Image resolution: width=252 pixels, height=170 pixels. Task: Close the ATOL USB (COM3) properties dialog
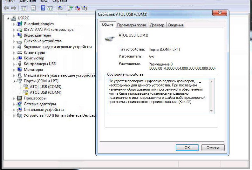[x=220, y=13]
